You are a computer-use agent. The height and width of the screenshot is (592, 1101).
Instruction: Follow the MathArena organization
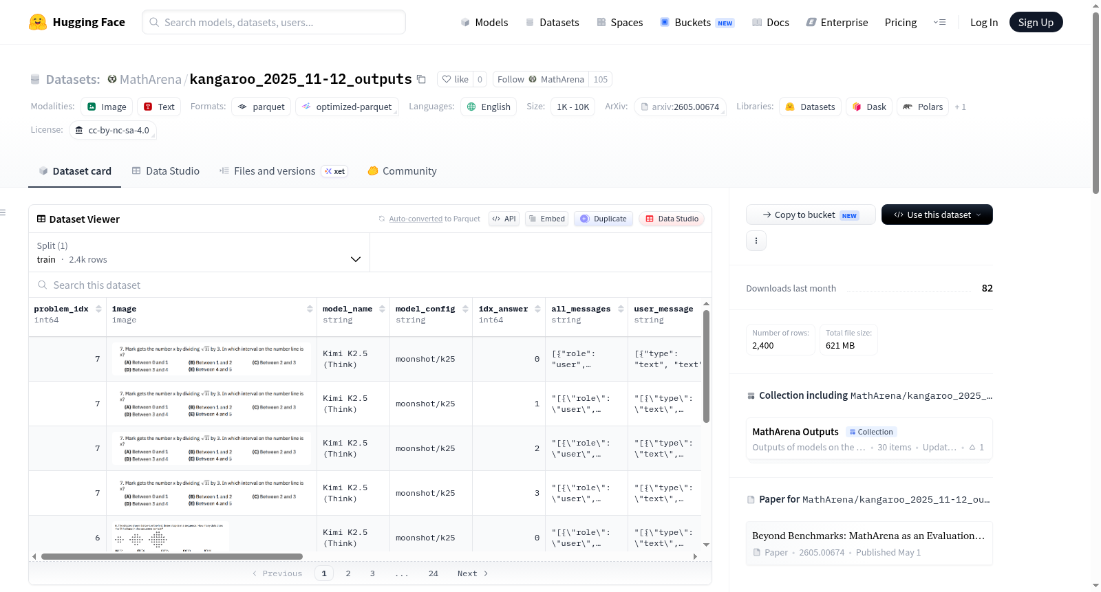540,79
